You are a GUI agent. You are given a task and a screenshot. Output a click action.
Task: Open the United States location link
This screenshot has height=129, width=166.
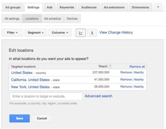pyautogui.click(x=22, y=73)
